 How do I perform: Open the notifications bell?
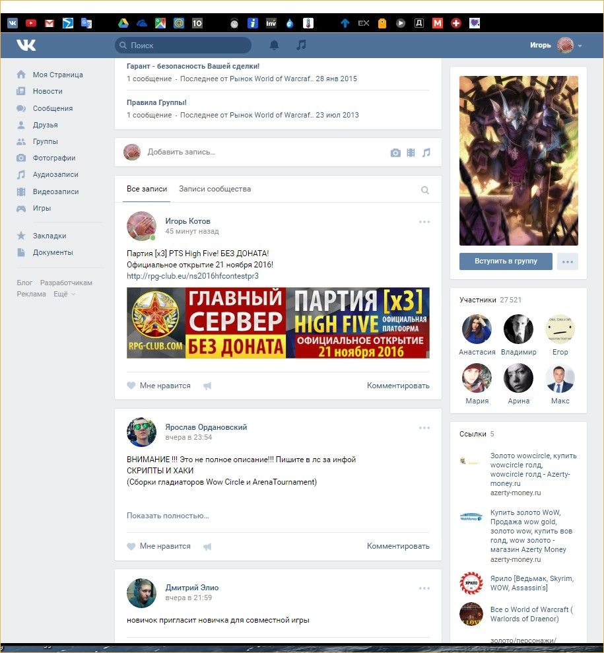click(x=274, y=45)
